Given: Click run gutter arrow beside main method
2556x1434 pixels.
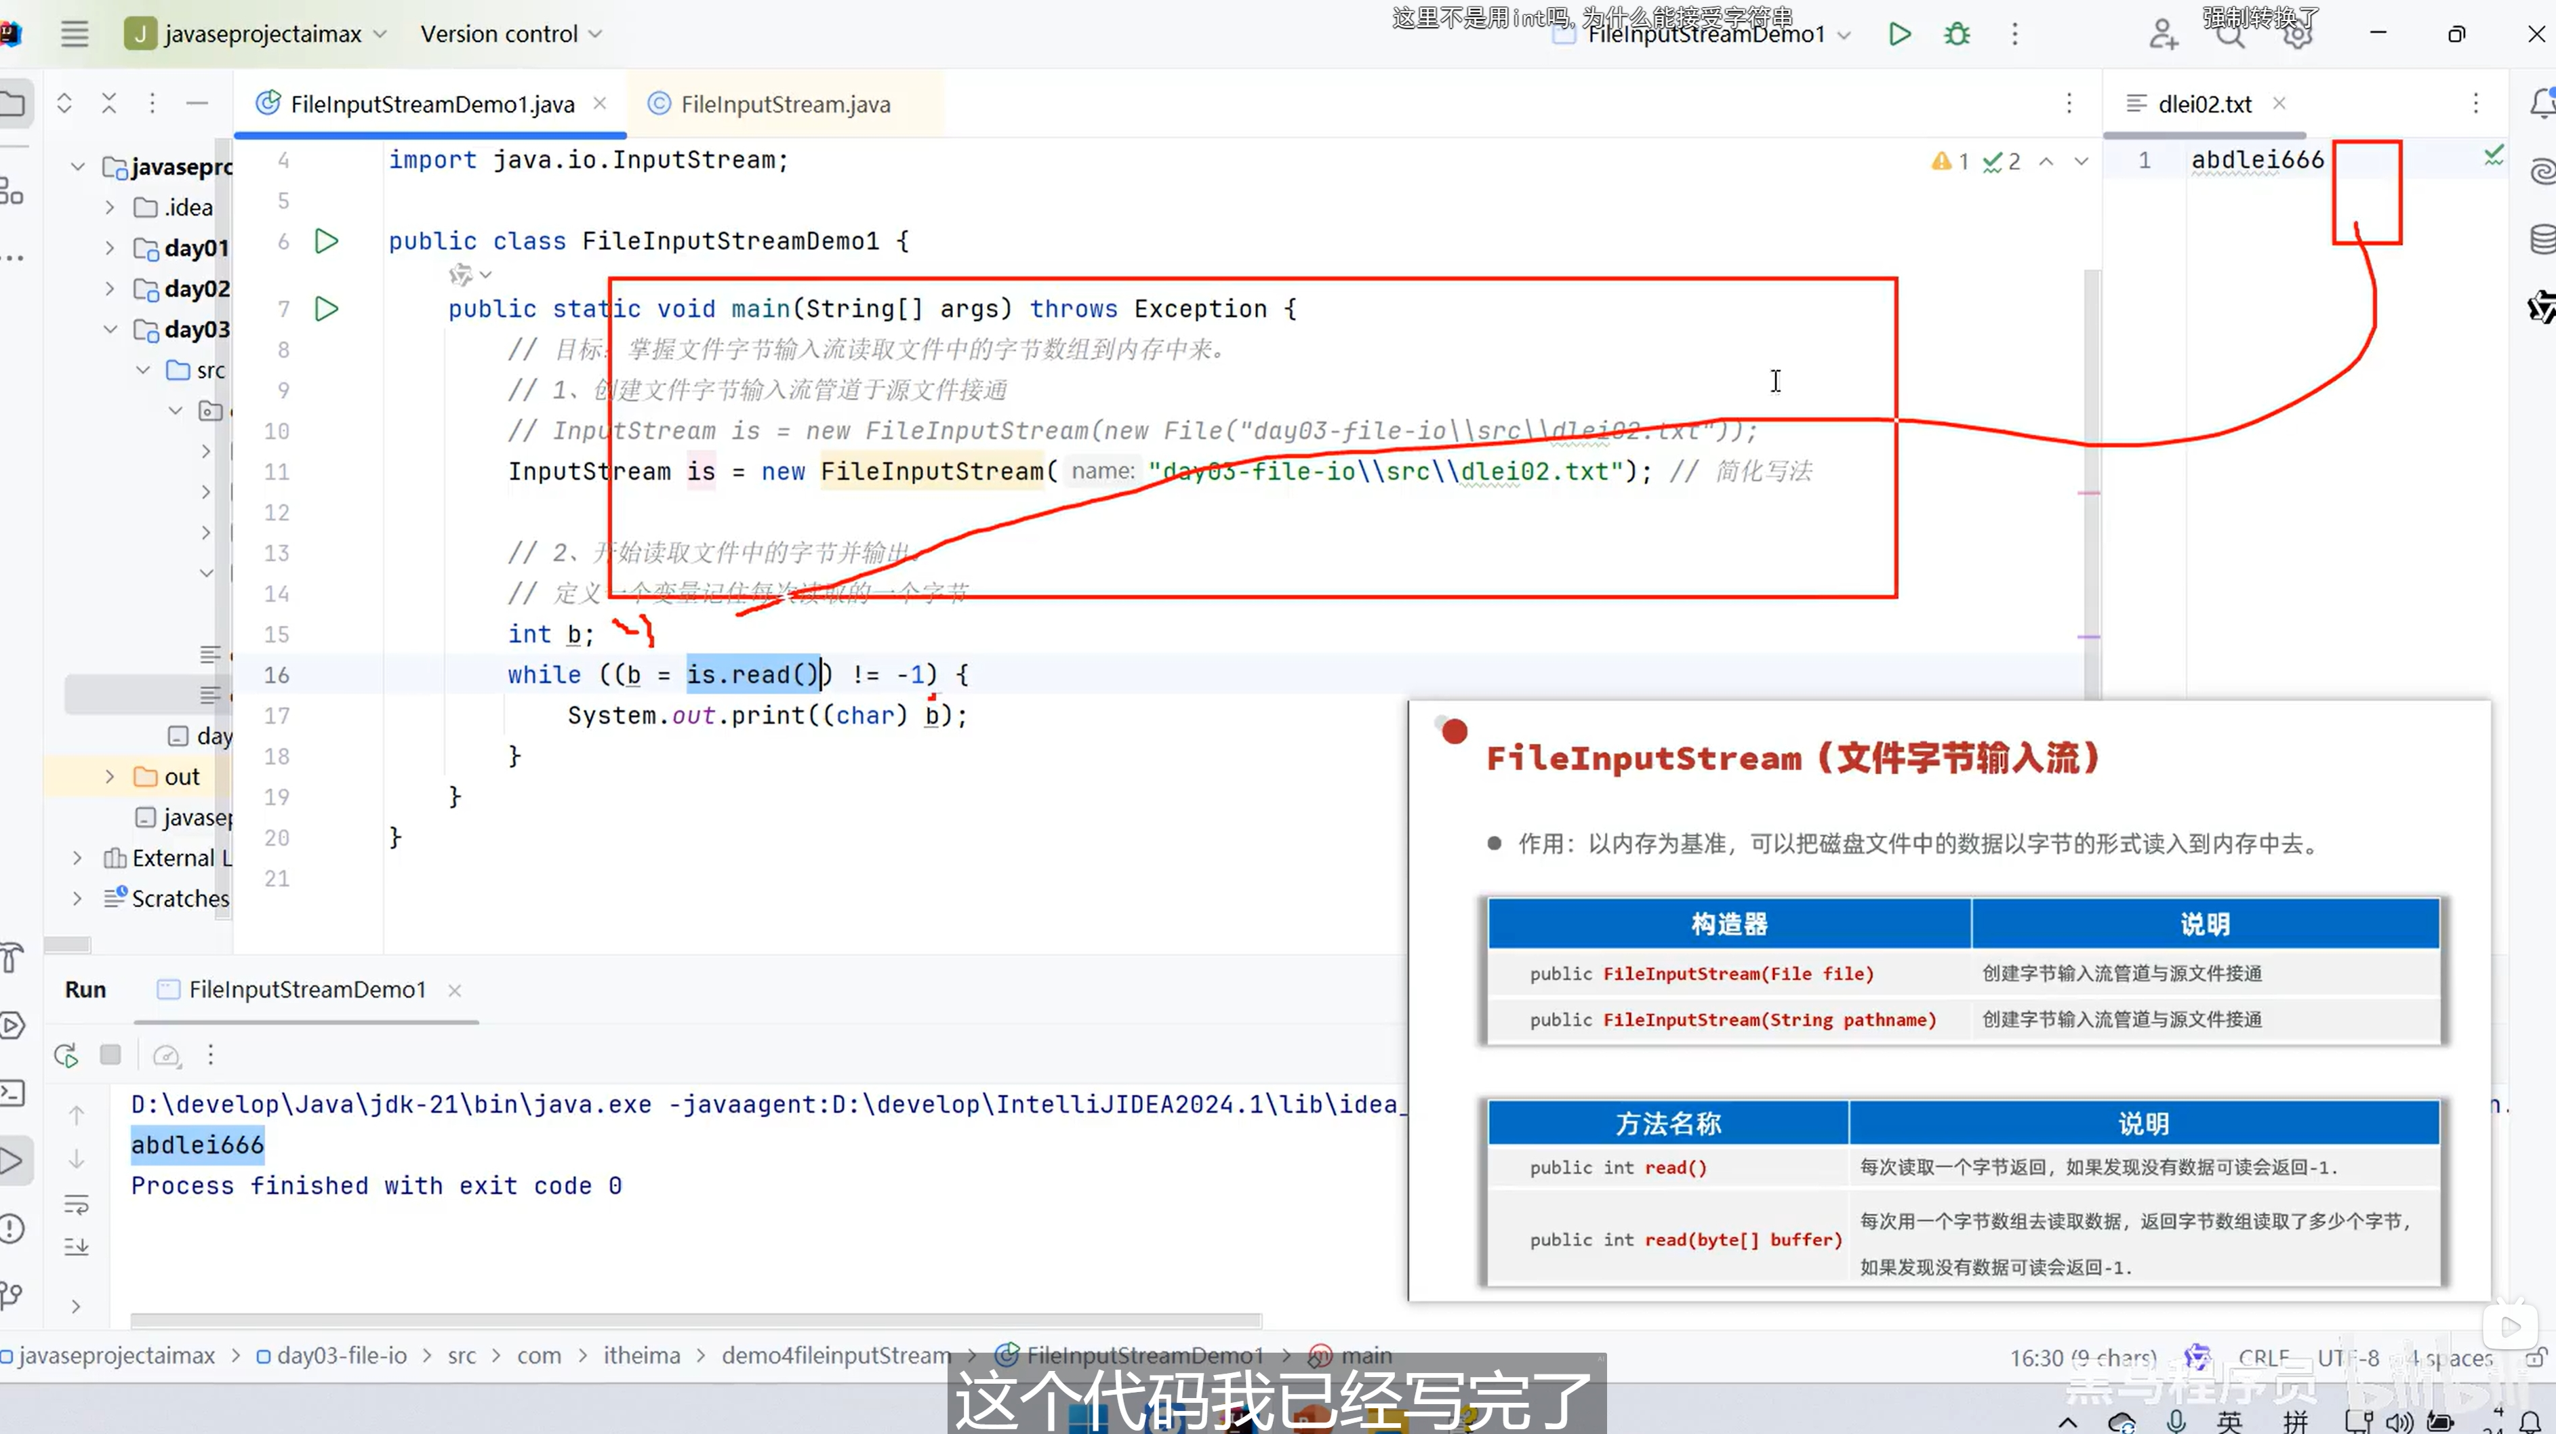Looking at the screenshot, I should click(x=327, y=308).
